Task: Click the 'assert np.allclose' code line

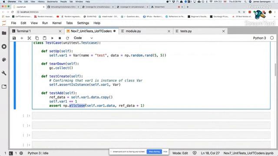Action: [97, 106]
